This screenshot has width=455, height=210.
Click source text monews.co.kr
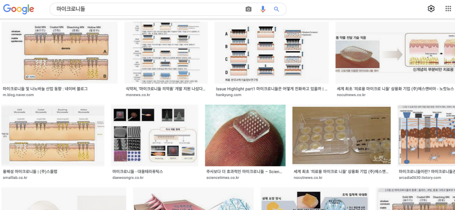tap(138, 95)
